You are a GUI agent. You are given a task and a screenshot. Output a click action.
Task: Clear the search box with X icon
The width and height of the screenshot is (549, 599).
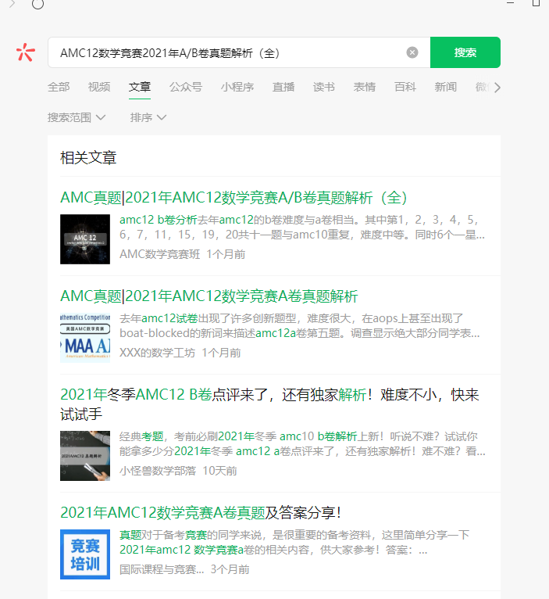tap(412, 52)
